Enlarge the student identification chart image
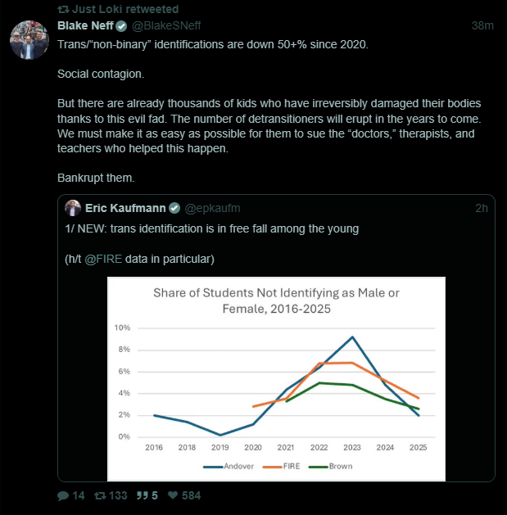507x515 pixels. tap(276, 377)
